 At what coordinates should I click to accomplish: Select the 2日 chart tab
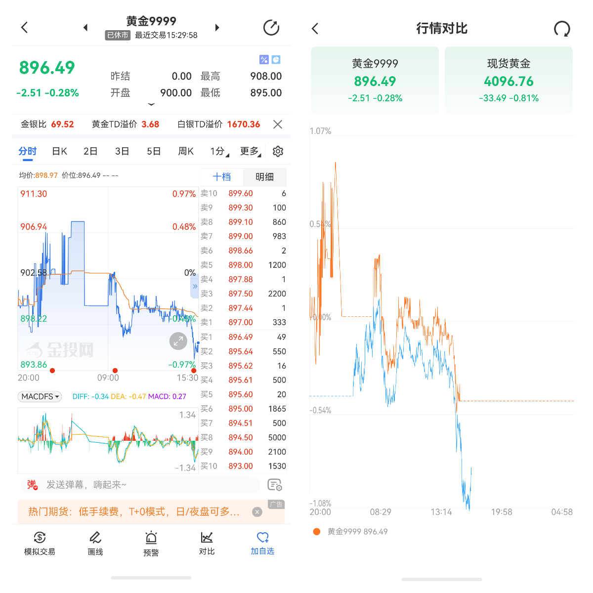[x=90, y=151]
